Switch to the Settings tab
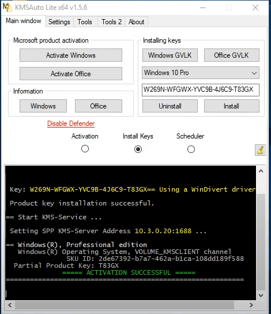The height and width of the screenshot is (314, 271). [59, 22]
